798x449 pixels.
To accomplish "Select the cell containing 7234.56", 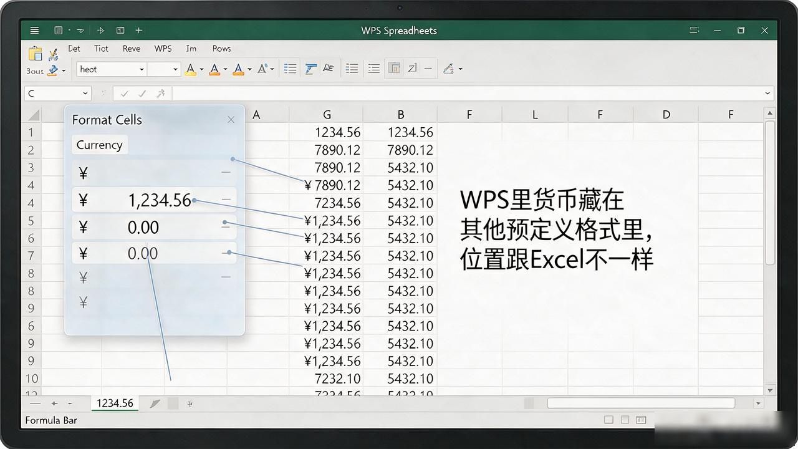I will pos(327,203).
